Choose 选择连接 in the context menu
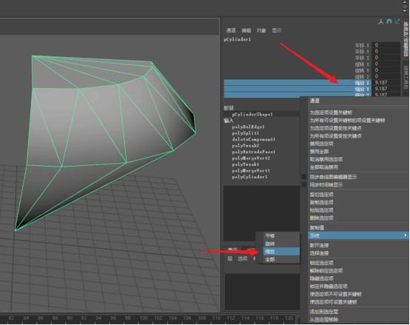The image size is (410, 325). click(319, 253)
